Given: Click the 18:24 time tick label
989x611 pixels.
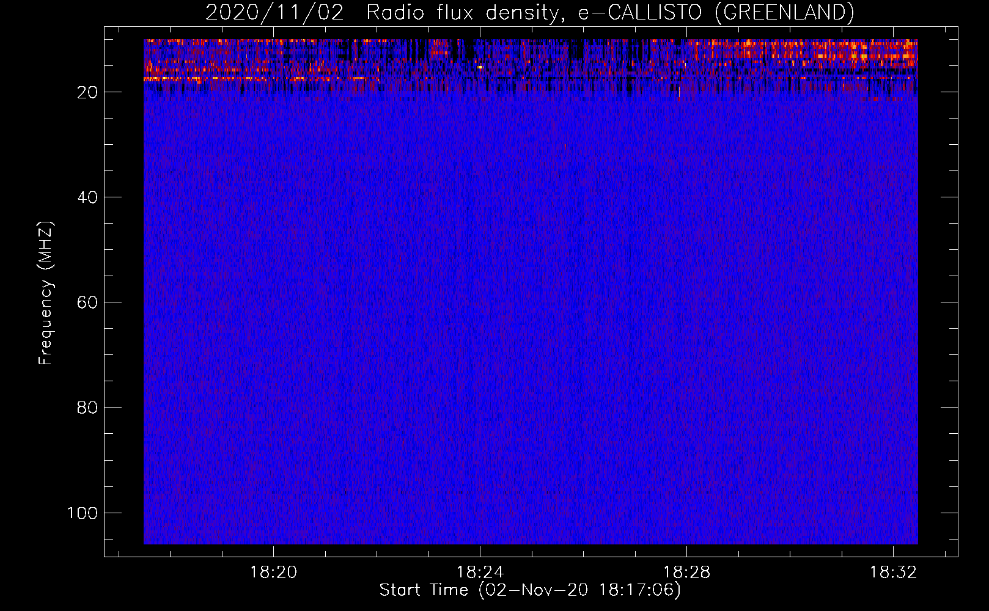Looking at the screenshot, I should [480, 573].
